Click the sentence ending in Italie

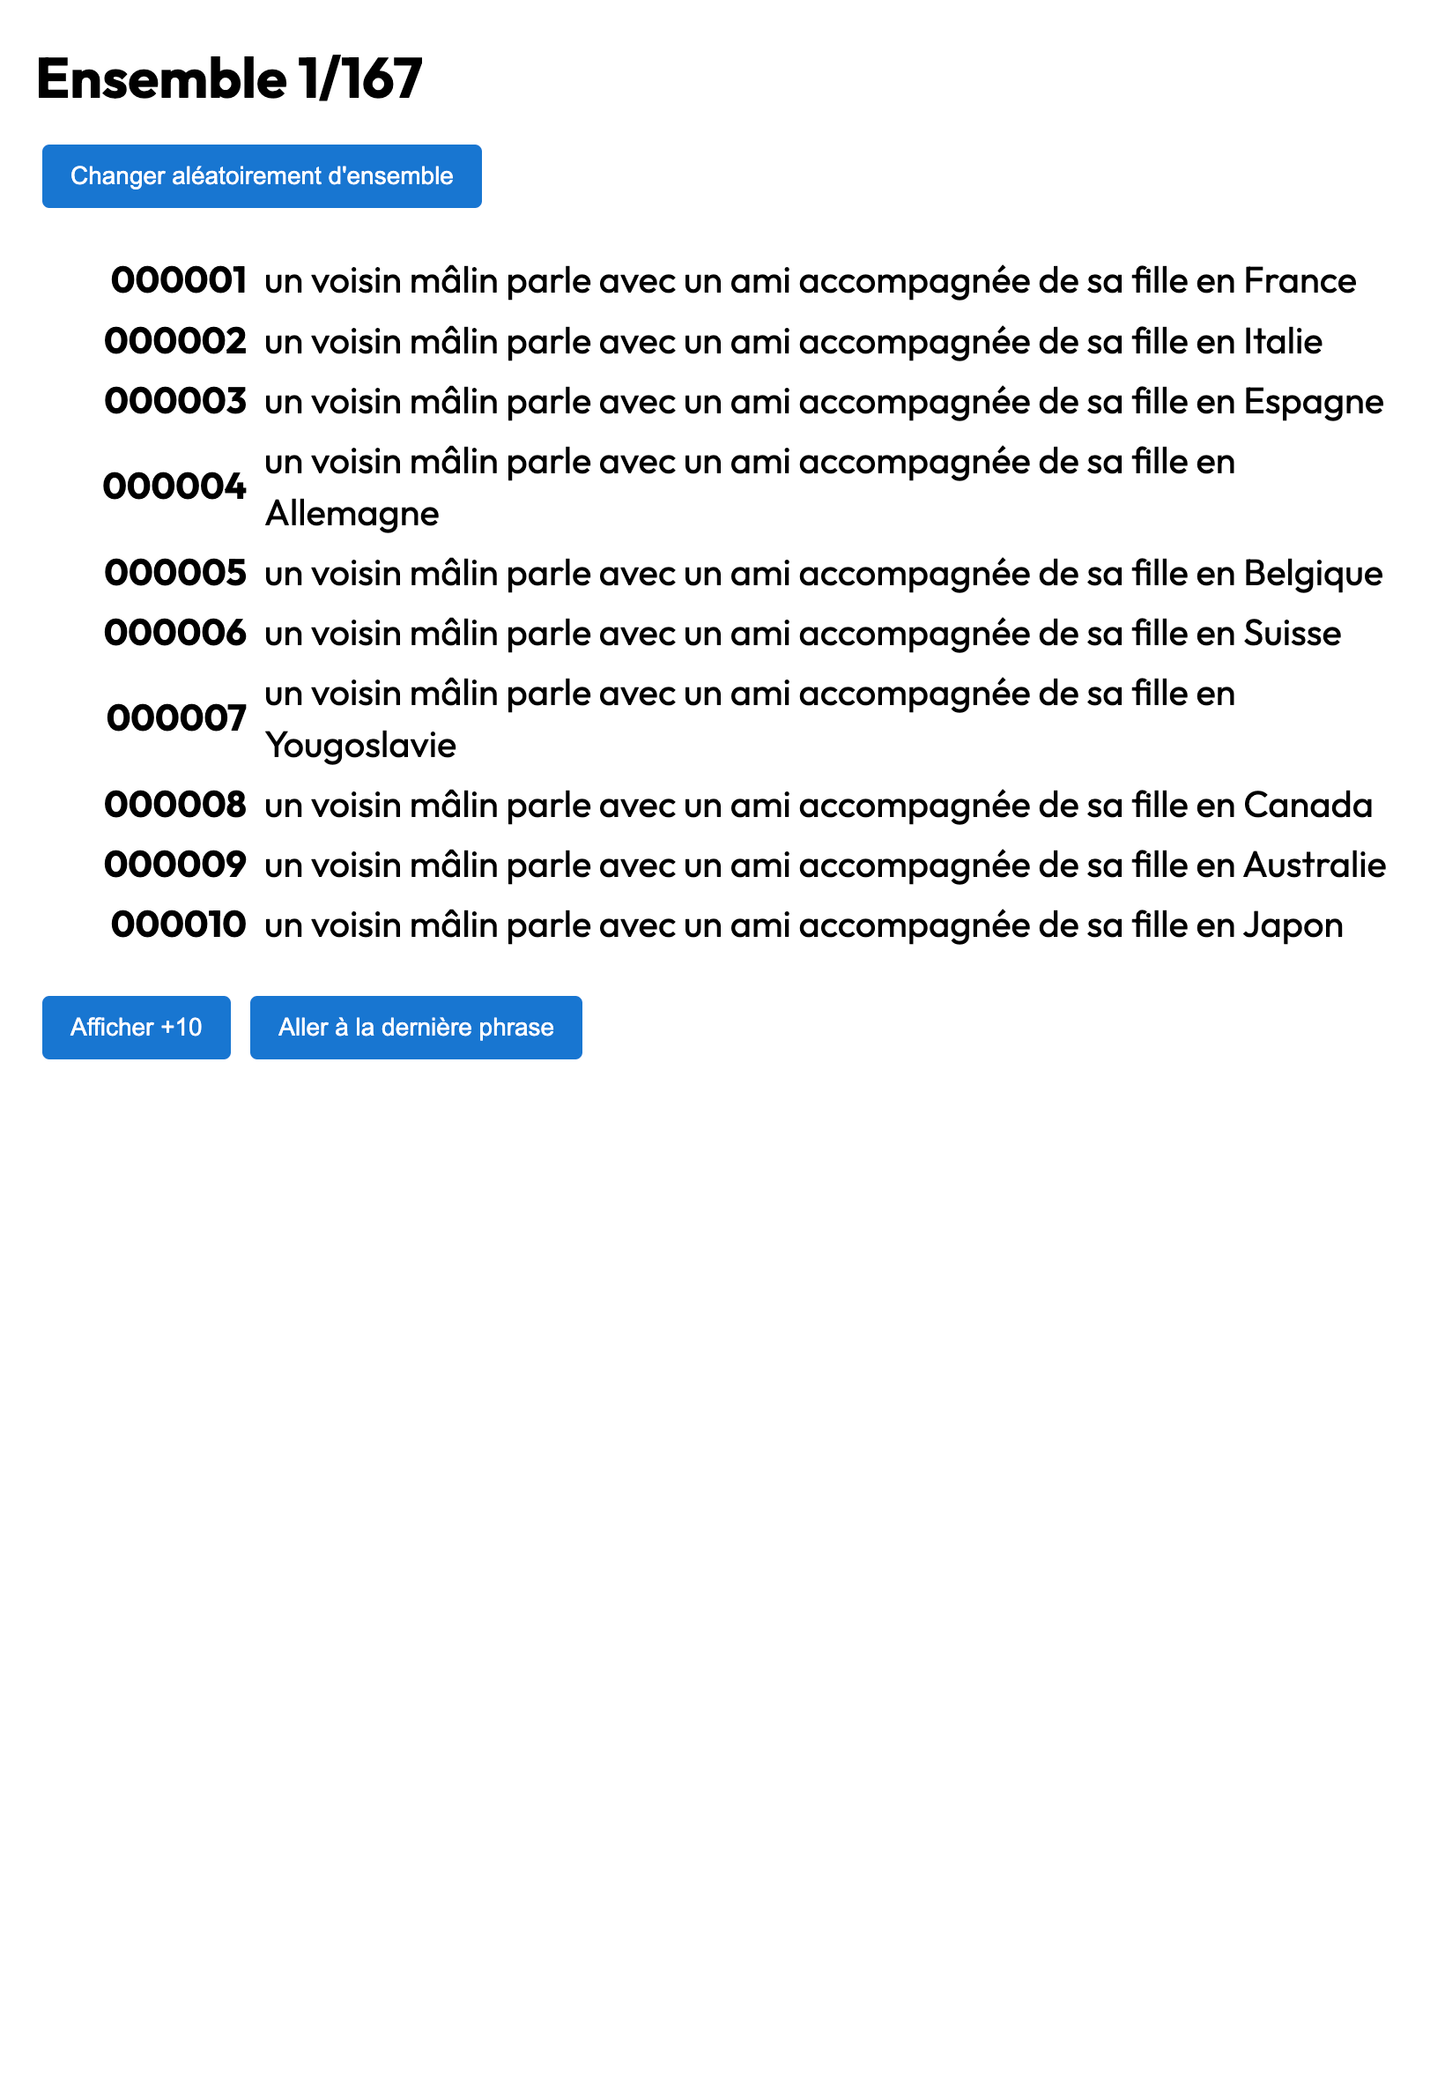point(792,342)
